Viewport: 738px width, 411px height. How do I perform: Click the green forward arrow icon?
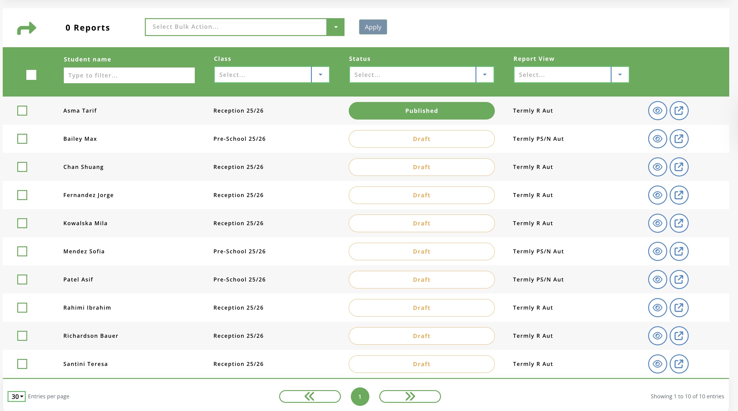[x=27, y=28]
